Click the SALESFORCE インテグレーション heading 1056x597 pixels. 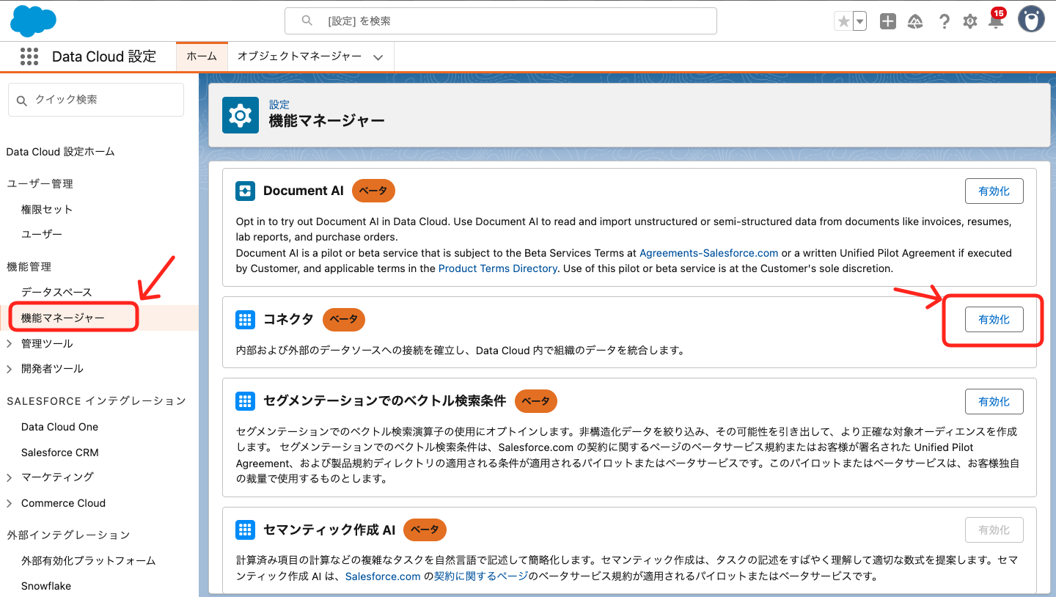tap(96, 401)
